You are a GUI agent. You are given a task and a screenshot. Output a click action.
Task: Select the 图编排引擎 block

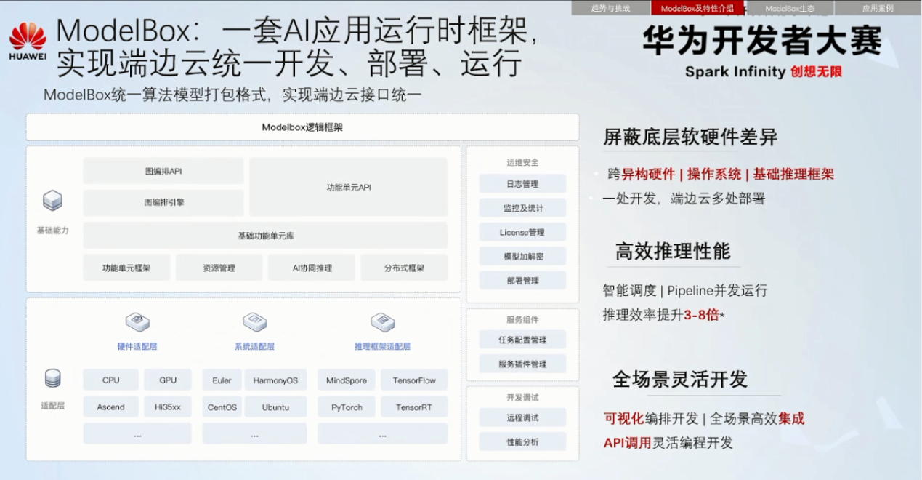click(x=163, y=203)
